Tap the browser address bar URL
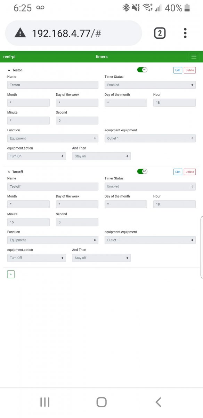This screenshot has height=418, width=203. pyautogui.click(x=66, y=33)
